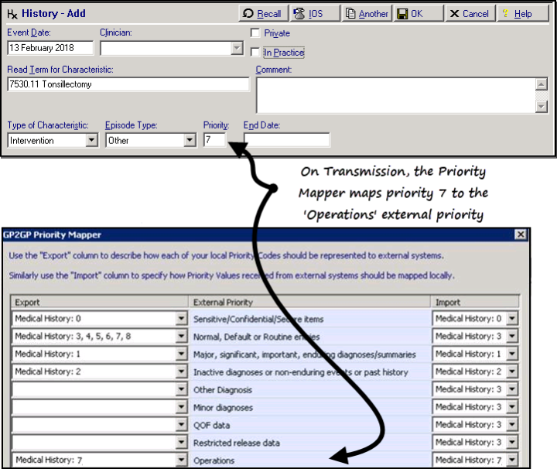The width and height of the screenshot is (557, 469).
Task: Open the Type of Characteristic dropdown
Action: [x=92, y=141]
